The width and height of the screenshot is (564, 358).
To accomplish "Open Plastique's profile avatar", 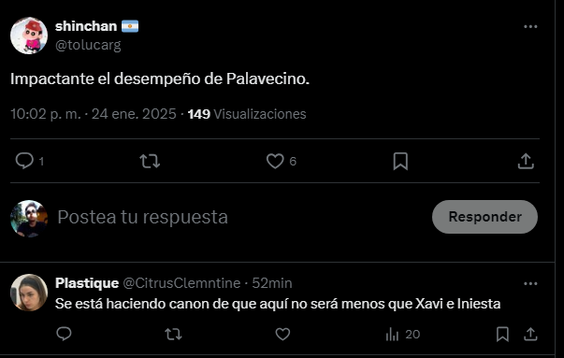I will click(x=29, y=293).
